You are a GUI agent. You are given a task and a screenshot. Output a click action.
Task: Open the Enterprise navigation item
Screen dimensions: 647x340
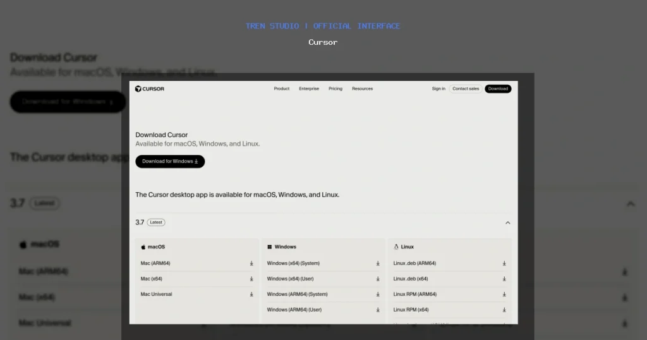[x=308, y=88]
